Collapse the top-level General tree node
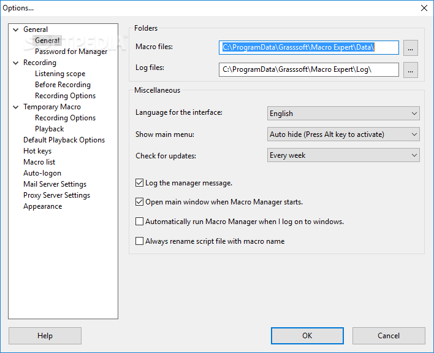The width and height of the screenshot is (434, 353). [16, 29]
